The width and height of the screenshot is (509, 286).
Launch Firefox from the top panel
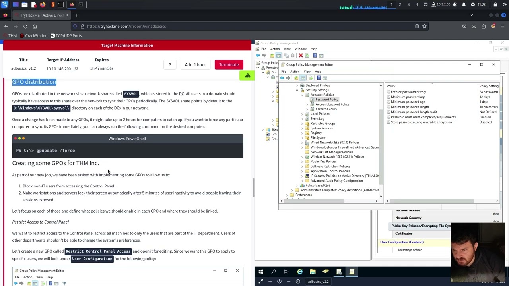(43, 4)
